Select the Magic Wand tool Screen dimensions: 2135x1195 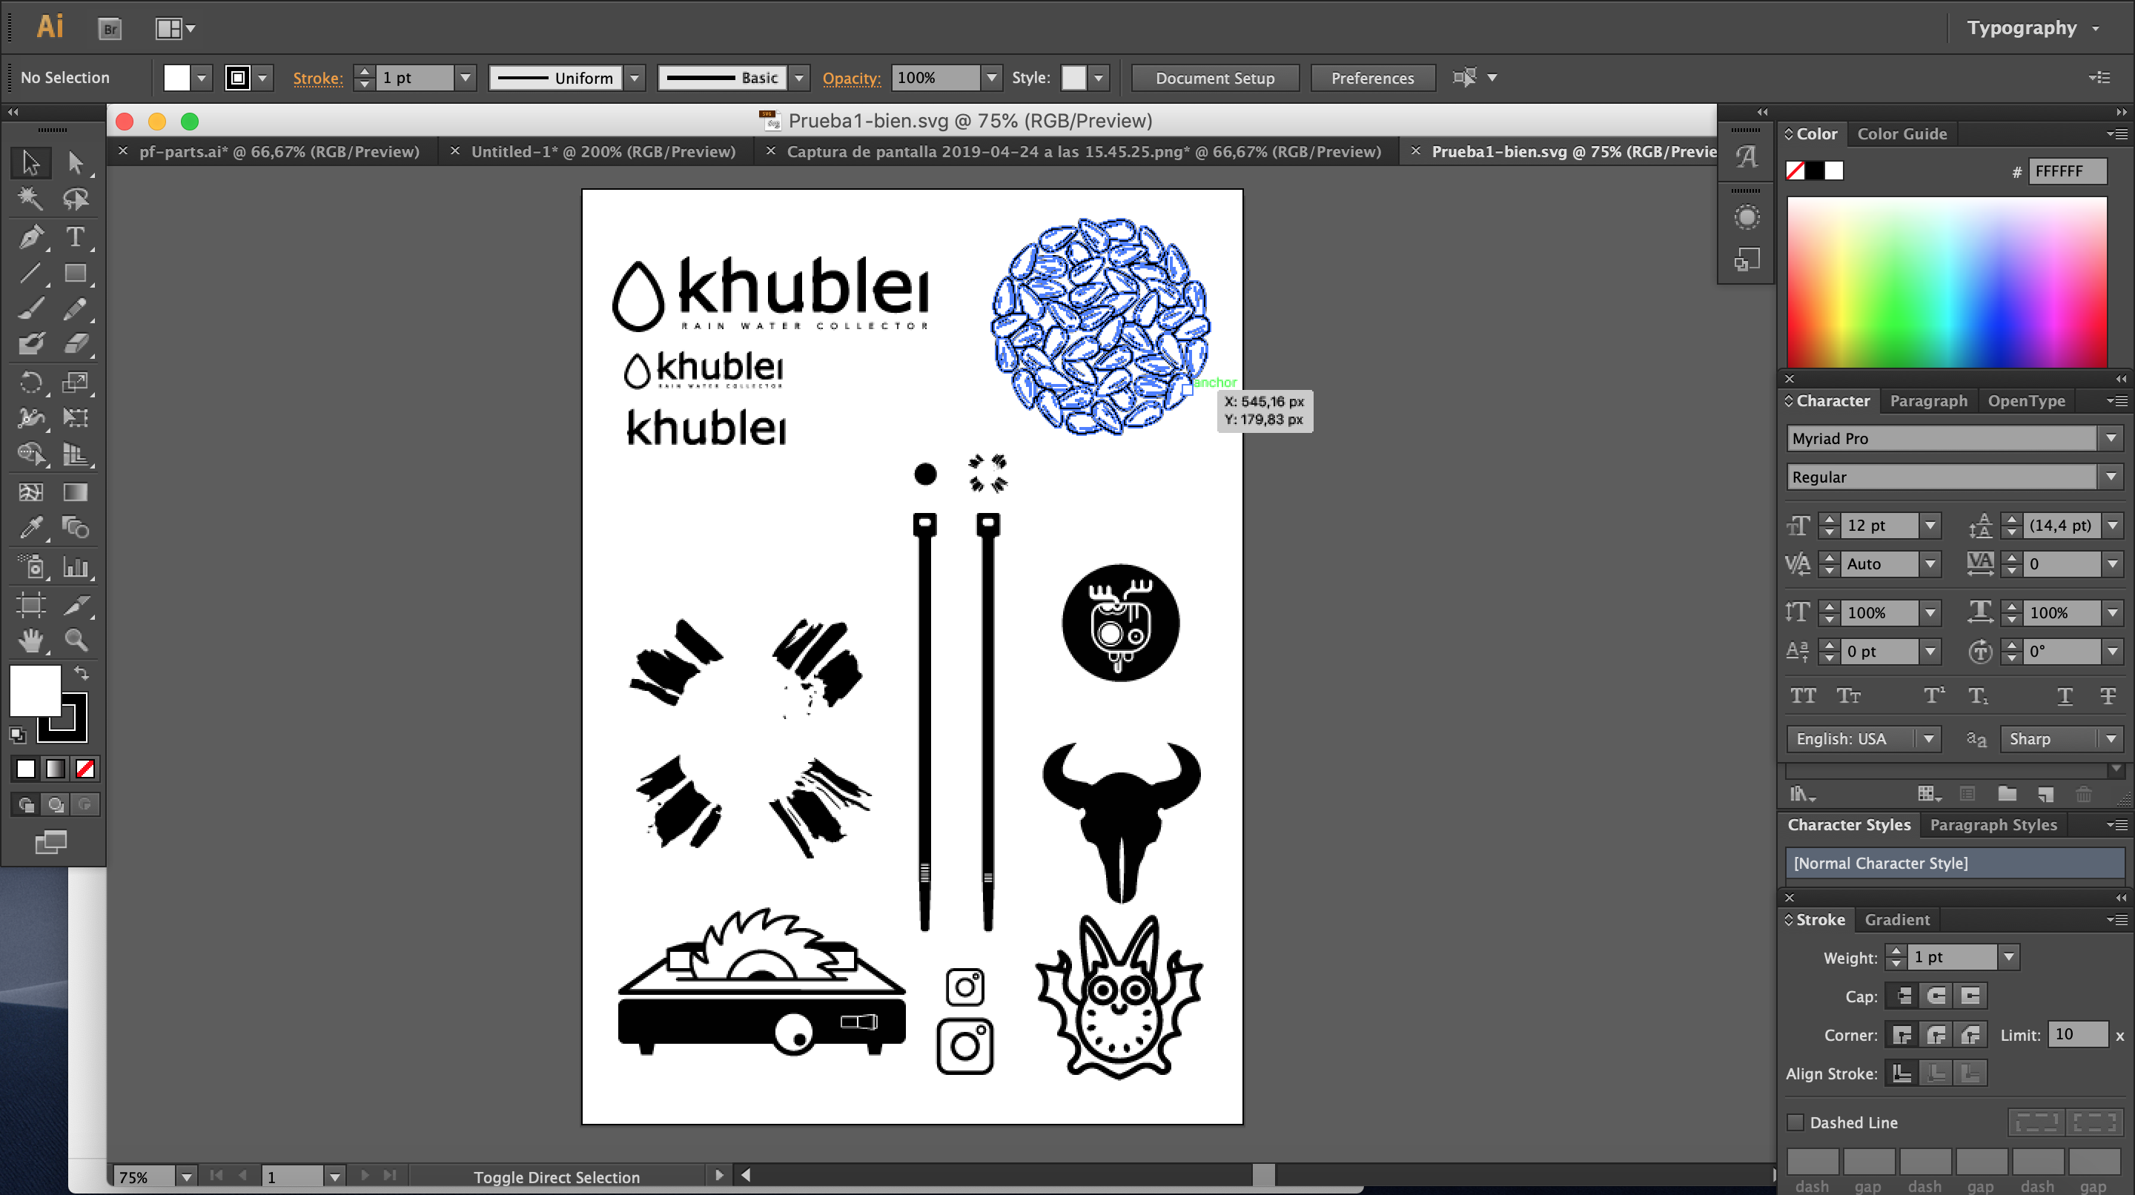click(x=30, y=199)
